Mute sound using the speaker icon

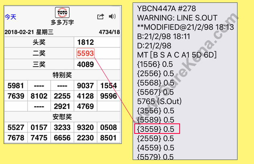[112, 16]
